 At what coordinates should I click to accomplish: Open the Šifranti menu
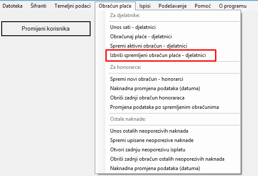39,6
